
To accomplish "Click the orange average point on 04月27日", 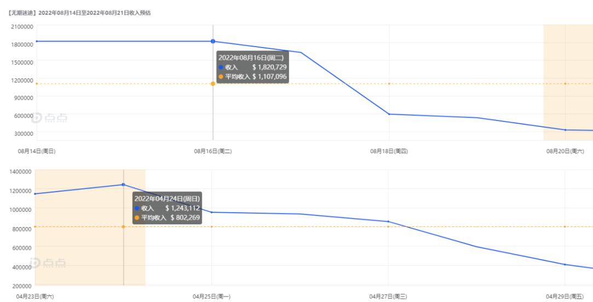I will [388, 226].
